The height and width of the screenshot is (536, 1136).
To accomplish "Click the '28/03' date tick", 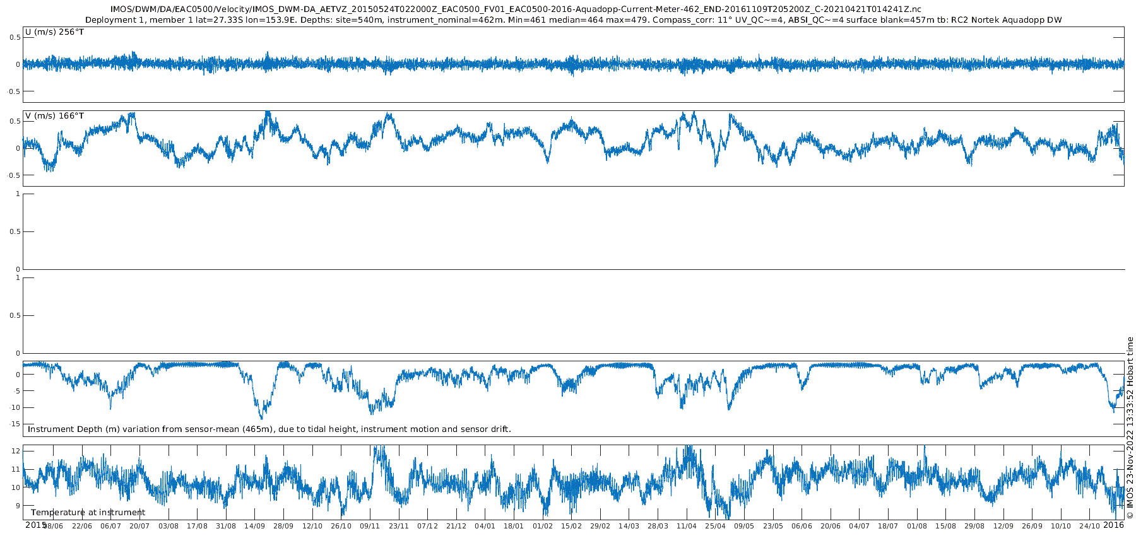I will click(658, 527).
